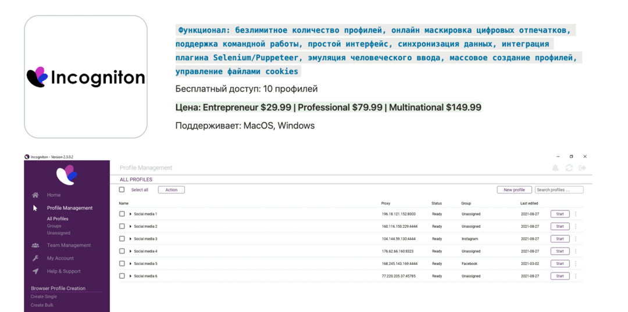
Task: Start the Social media 6 profile
Action: (560, 276)
